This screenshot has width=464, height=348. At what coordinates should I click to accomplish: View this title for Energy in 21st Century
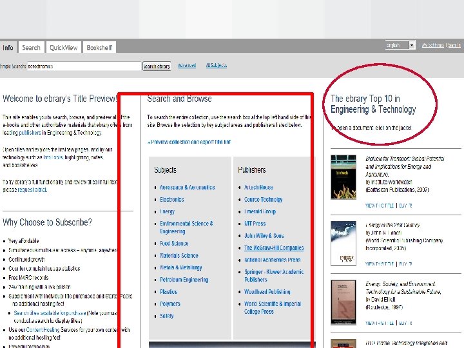click(380, 264)
